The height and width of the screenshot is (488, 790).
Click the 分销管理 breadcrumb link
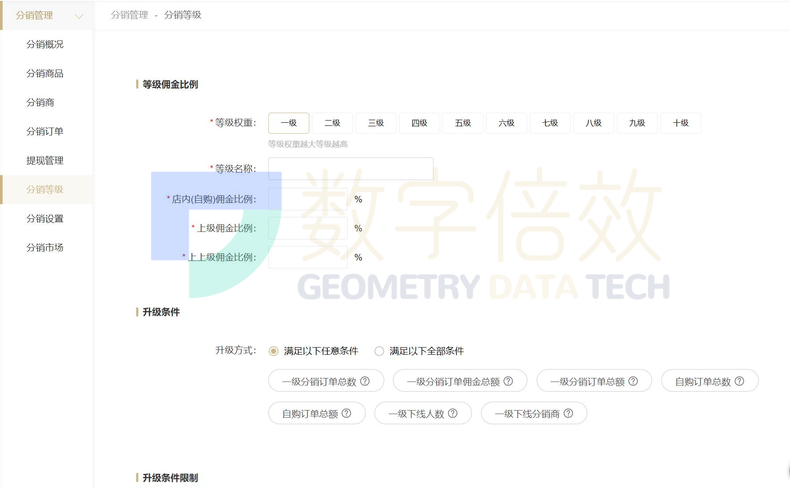(x=129, y=15)
